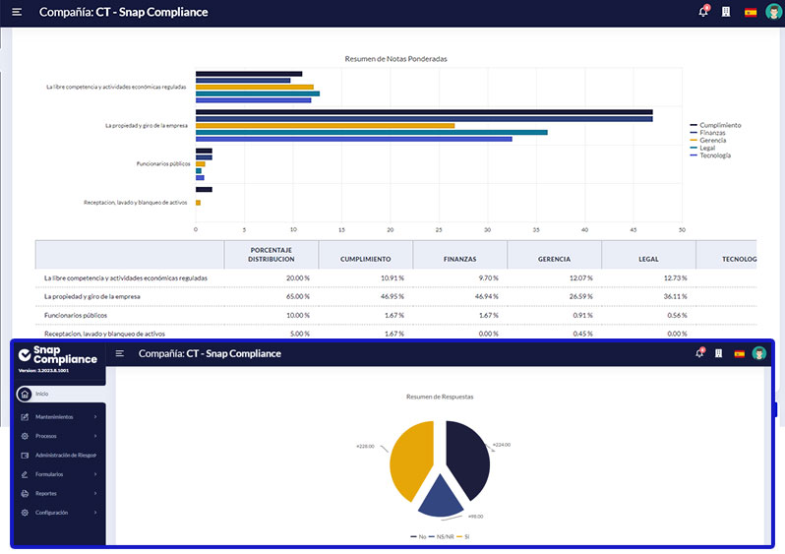Open the Formularios menu label
Viewport: 785px width, 554px height.
pos(49,474)
